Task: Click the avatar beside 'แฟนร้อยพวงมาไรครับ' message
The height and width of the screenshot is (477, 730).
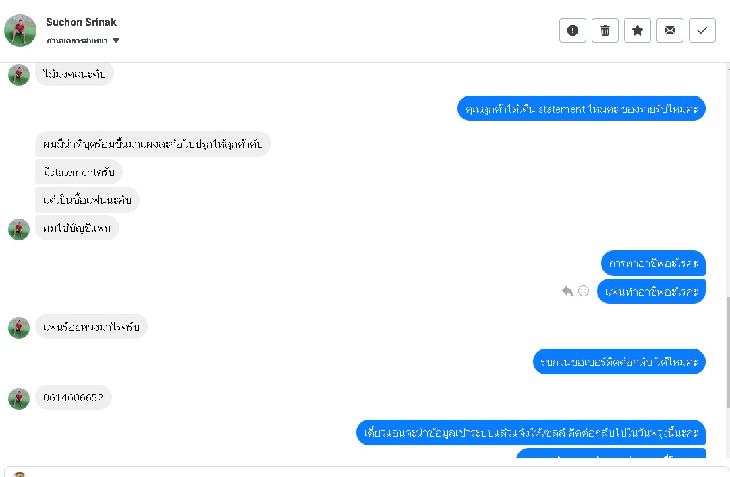Action: click(x=19, y=328)
